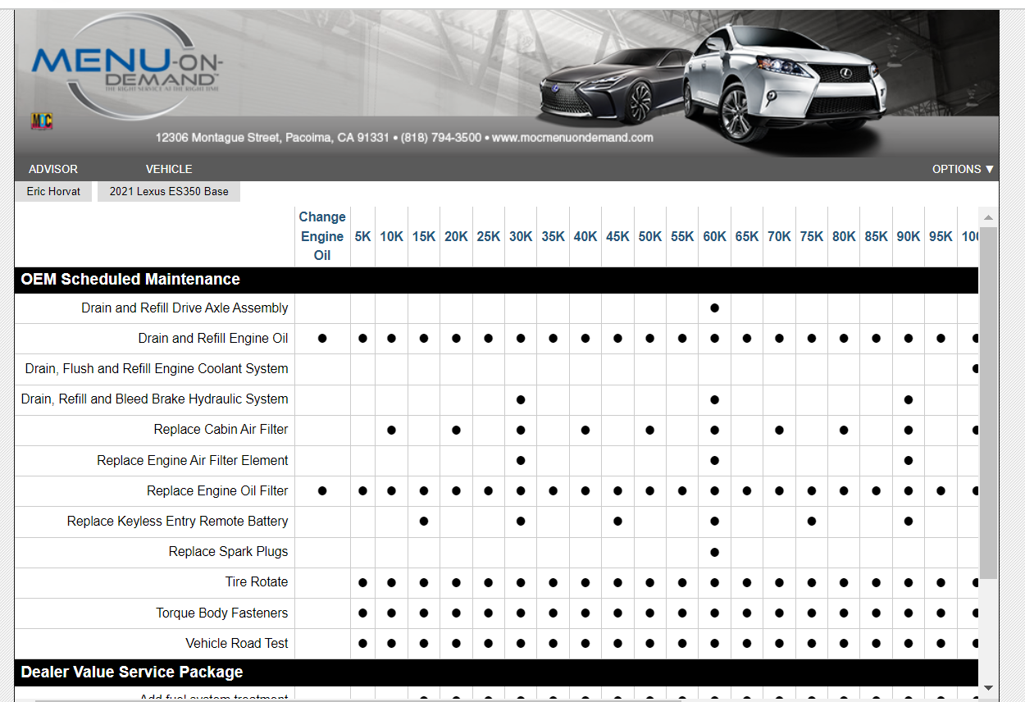1025x702 pixels.
Task: Pick the 75K mileage column header
Action: [812, 236]
